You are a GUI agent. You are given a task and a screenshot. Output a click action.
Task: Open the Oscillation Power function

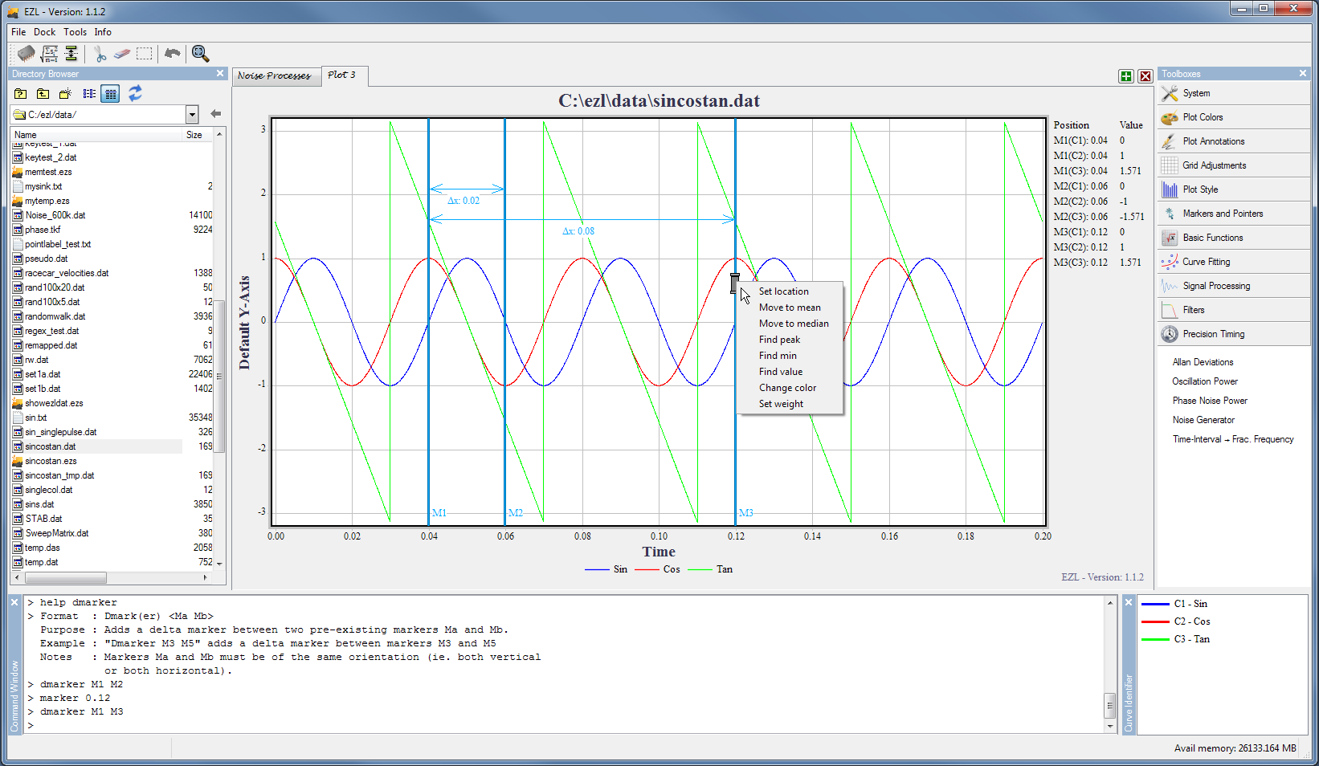pyautogui.click(x=1205, y=381)
